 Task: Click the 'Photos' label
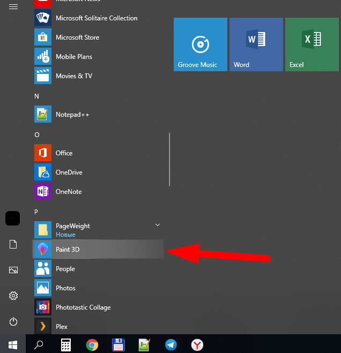[x=65, y=288]
